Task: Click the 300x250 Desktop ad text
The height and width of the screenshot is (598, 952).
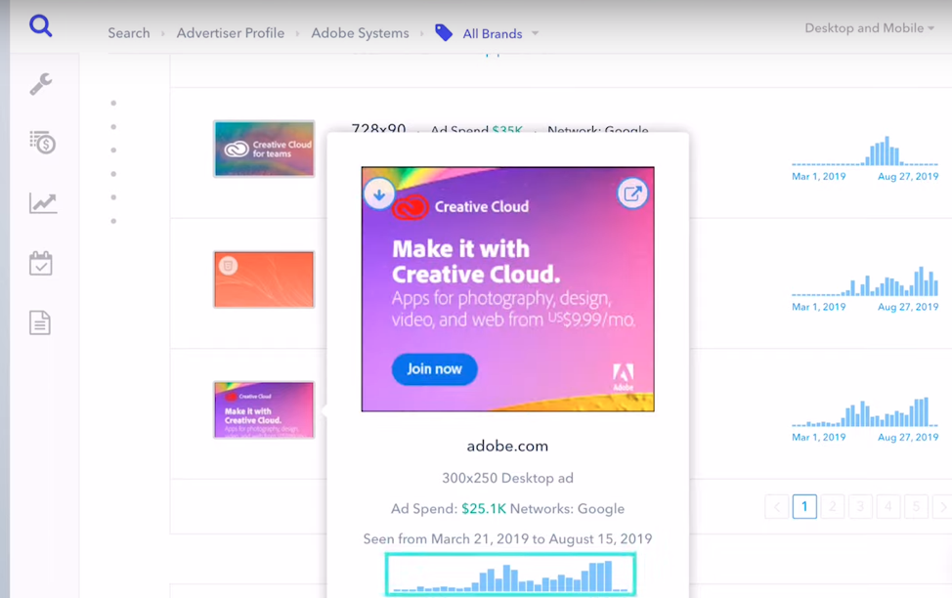Action: click(x=507, y=479)
